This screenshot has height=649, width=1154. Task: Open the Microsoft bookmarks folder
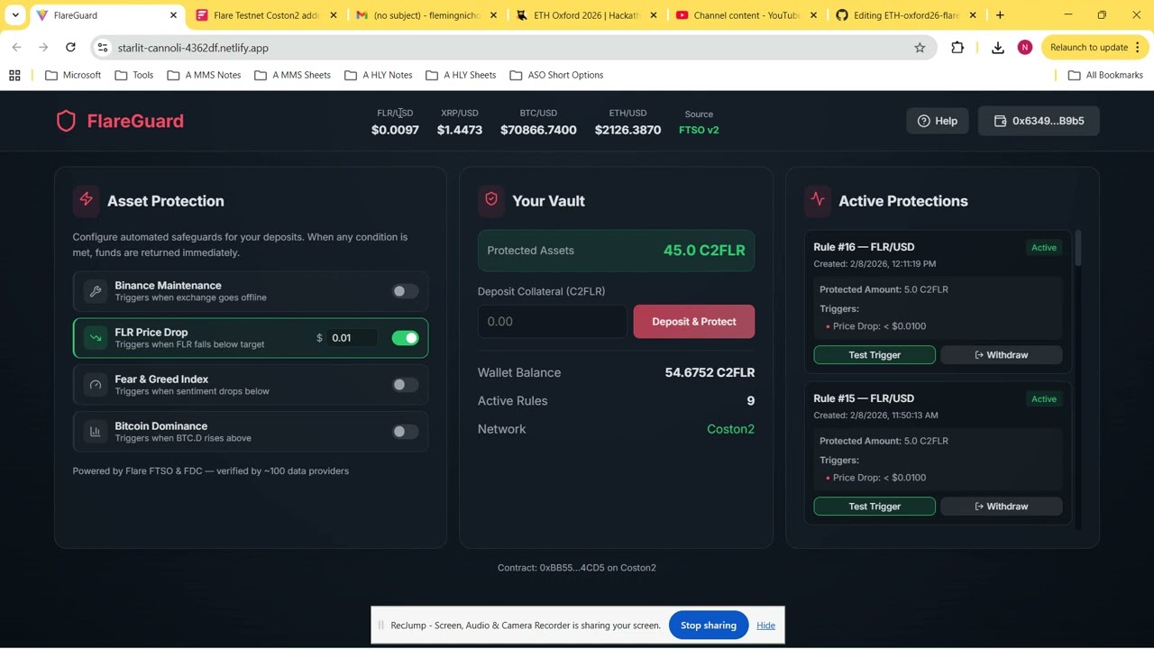[x=73, y=75]
